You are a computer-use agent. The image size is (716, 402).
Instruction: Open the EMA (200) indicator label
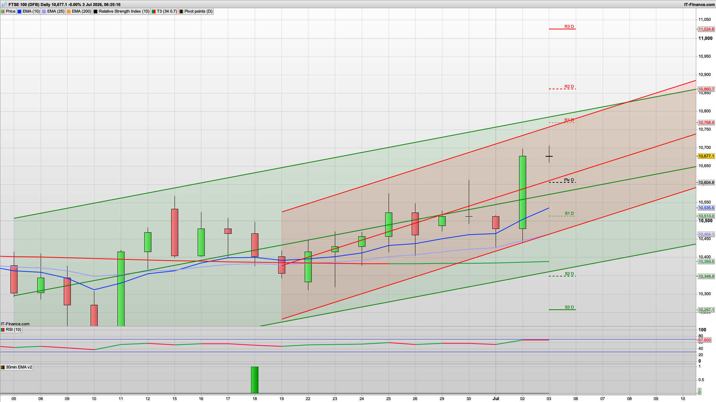(79, 11)
